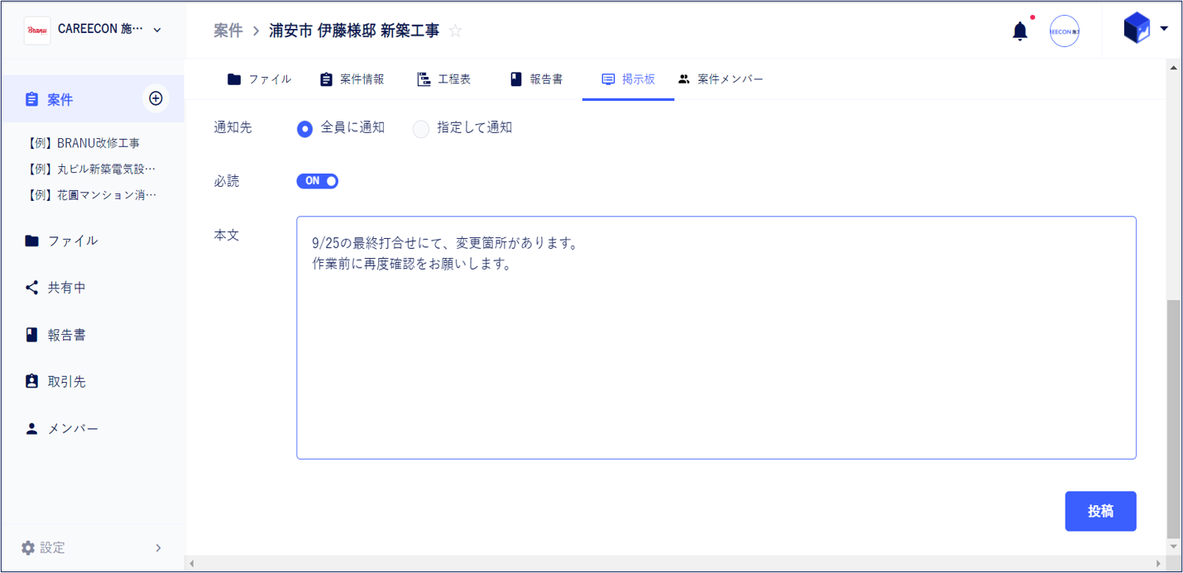The height and width of the screenshot is (573, 1183).
Task: Open 【例】BRANU改修工事 project
Action: [83, 143]
